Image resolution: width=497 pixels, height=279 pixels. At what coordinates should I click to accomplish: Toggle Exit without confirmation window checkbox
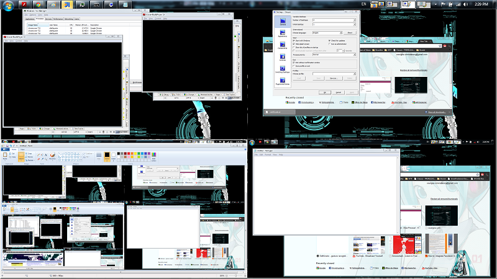point(293,63)
